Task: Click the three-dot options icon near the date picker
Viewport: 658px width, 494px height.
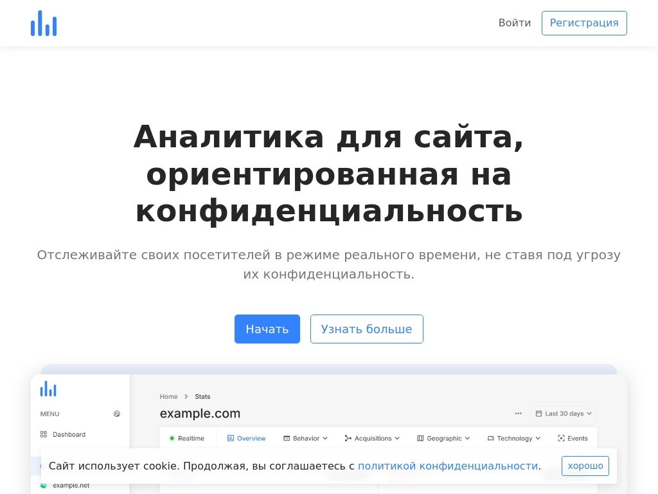Action: click(x=519, y=414)
